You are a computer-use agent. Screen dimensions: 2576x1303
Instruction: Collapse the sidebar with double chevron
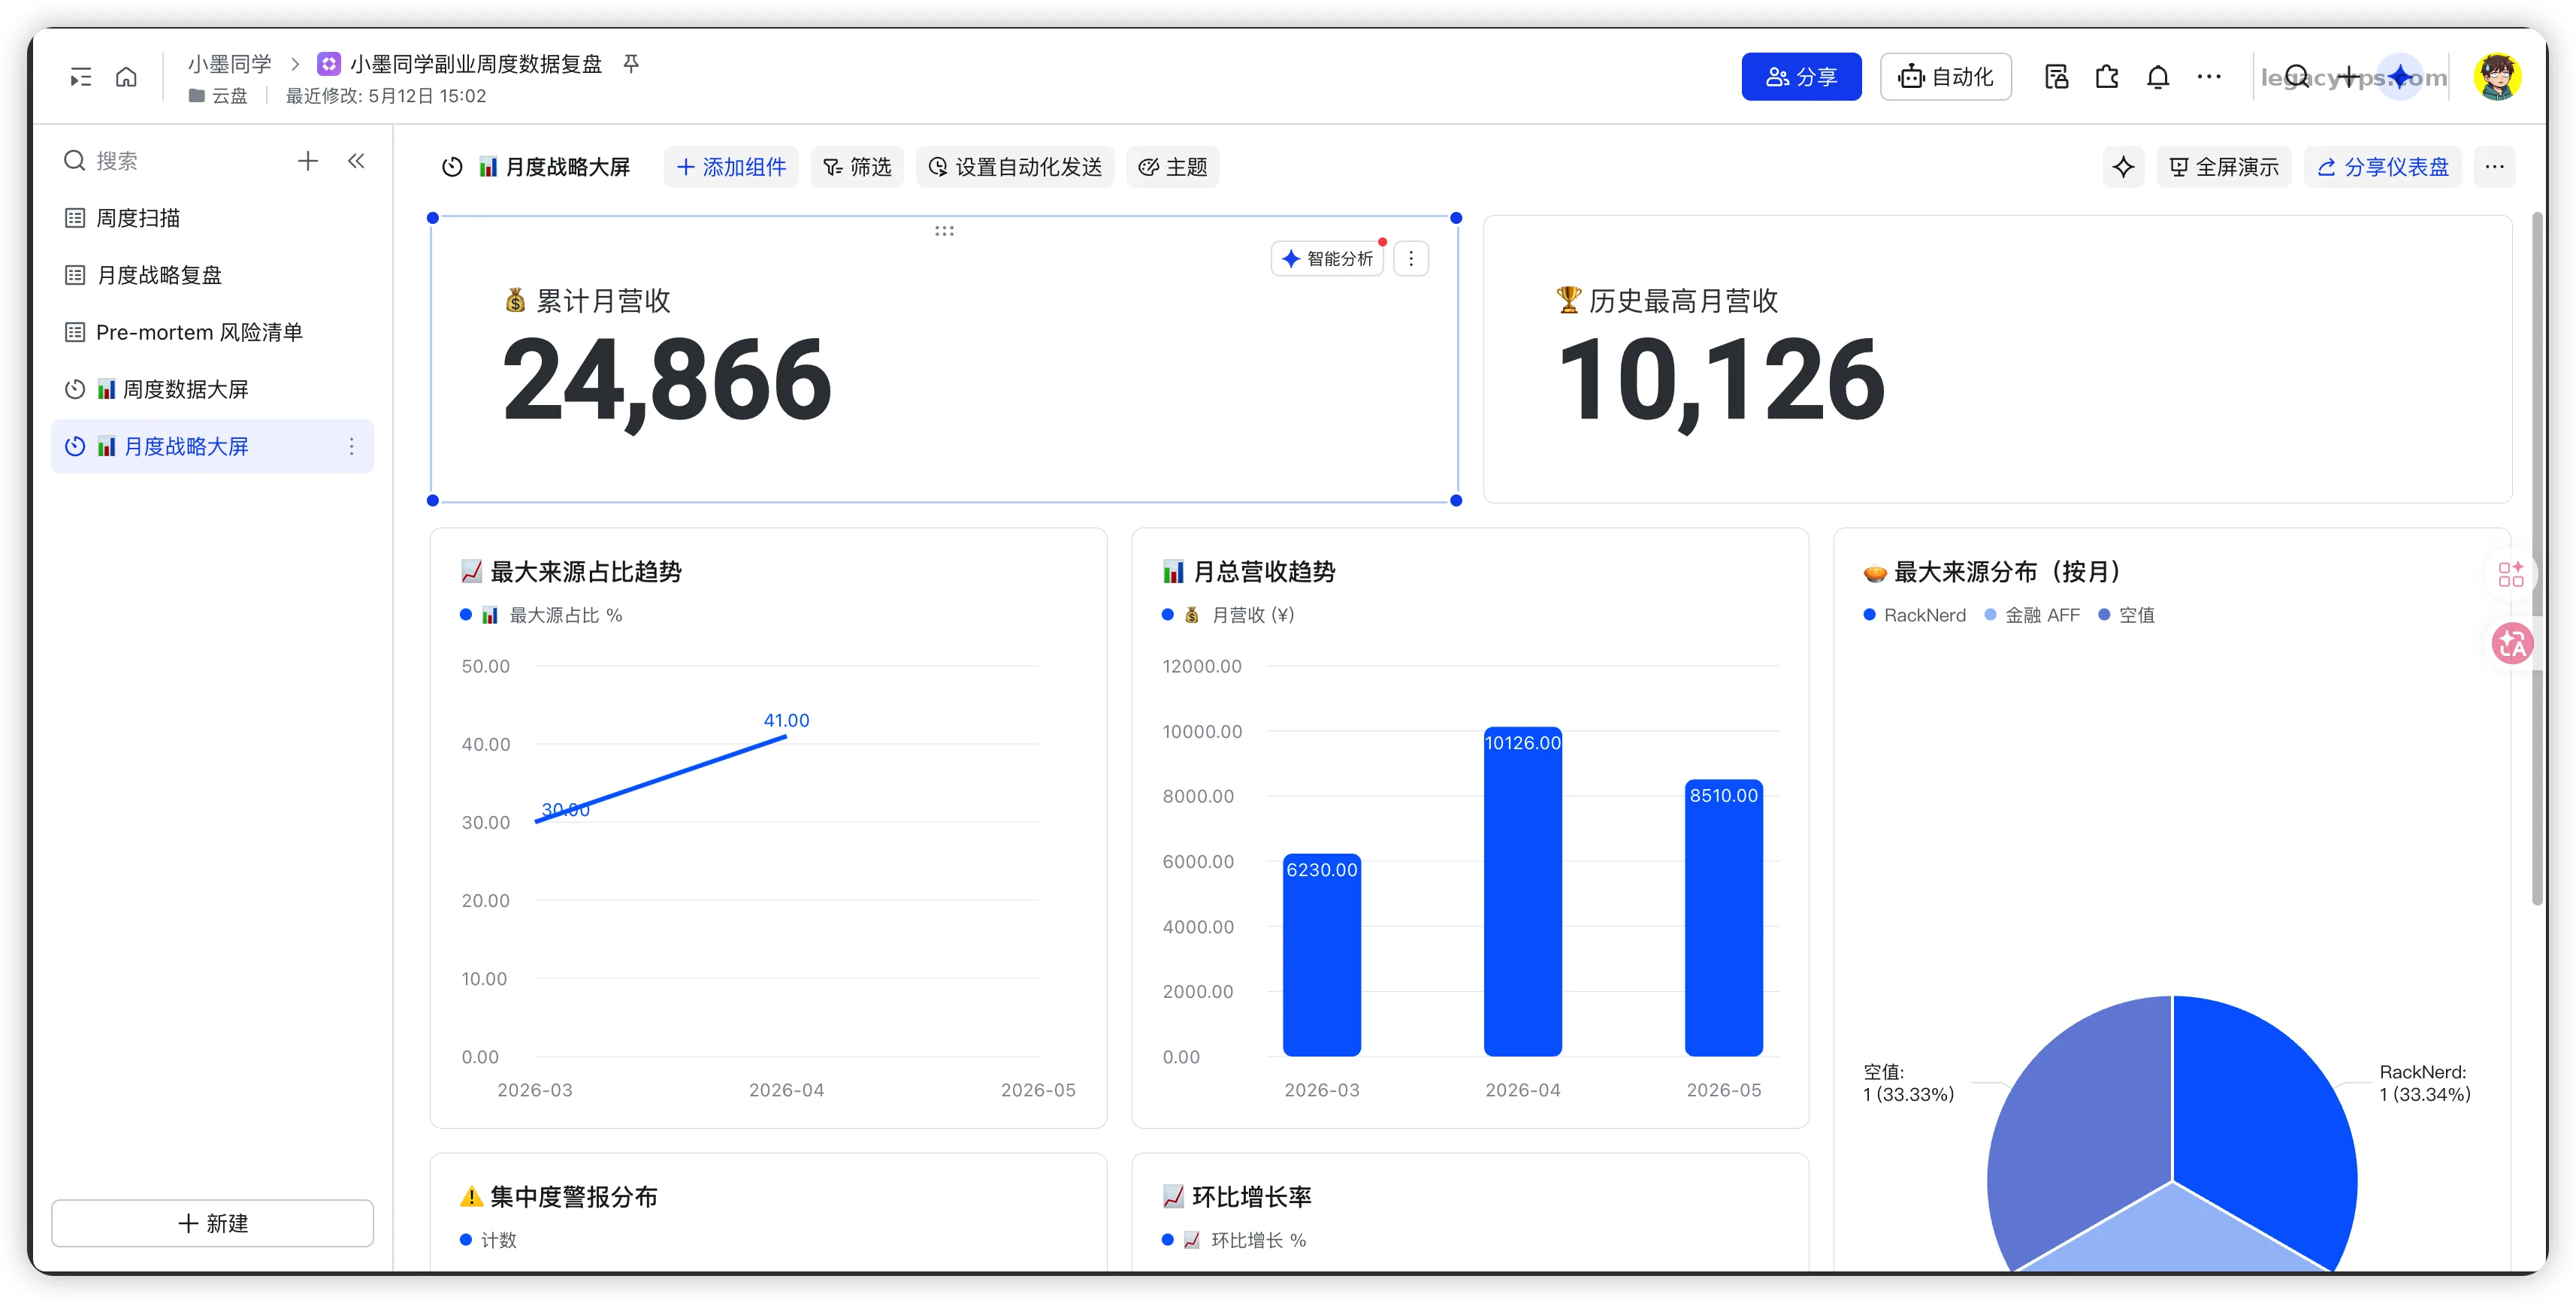pyautogui.click(x=356, y=161)
